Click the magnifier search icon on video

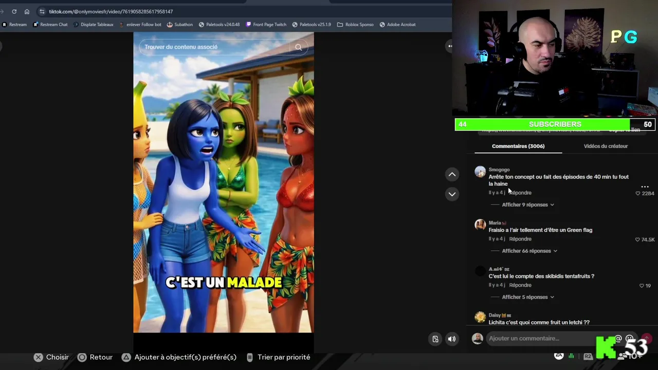pyautogui.click(x=298, y=47)
